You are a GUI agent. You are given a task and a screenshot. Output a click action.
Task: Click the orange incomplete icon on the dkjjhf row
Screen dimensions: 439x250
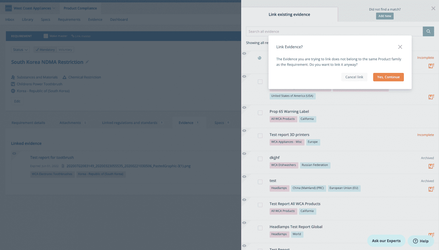coord(431,166)
